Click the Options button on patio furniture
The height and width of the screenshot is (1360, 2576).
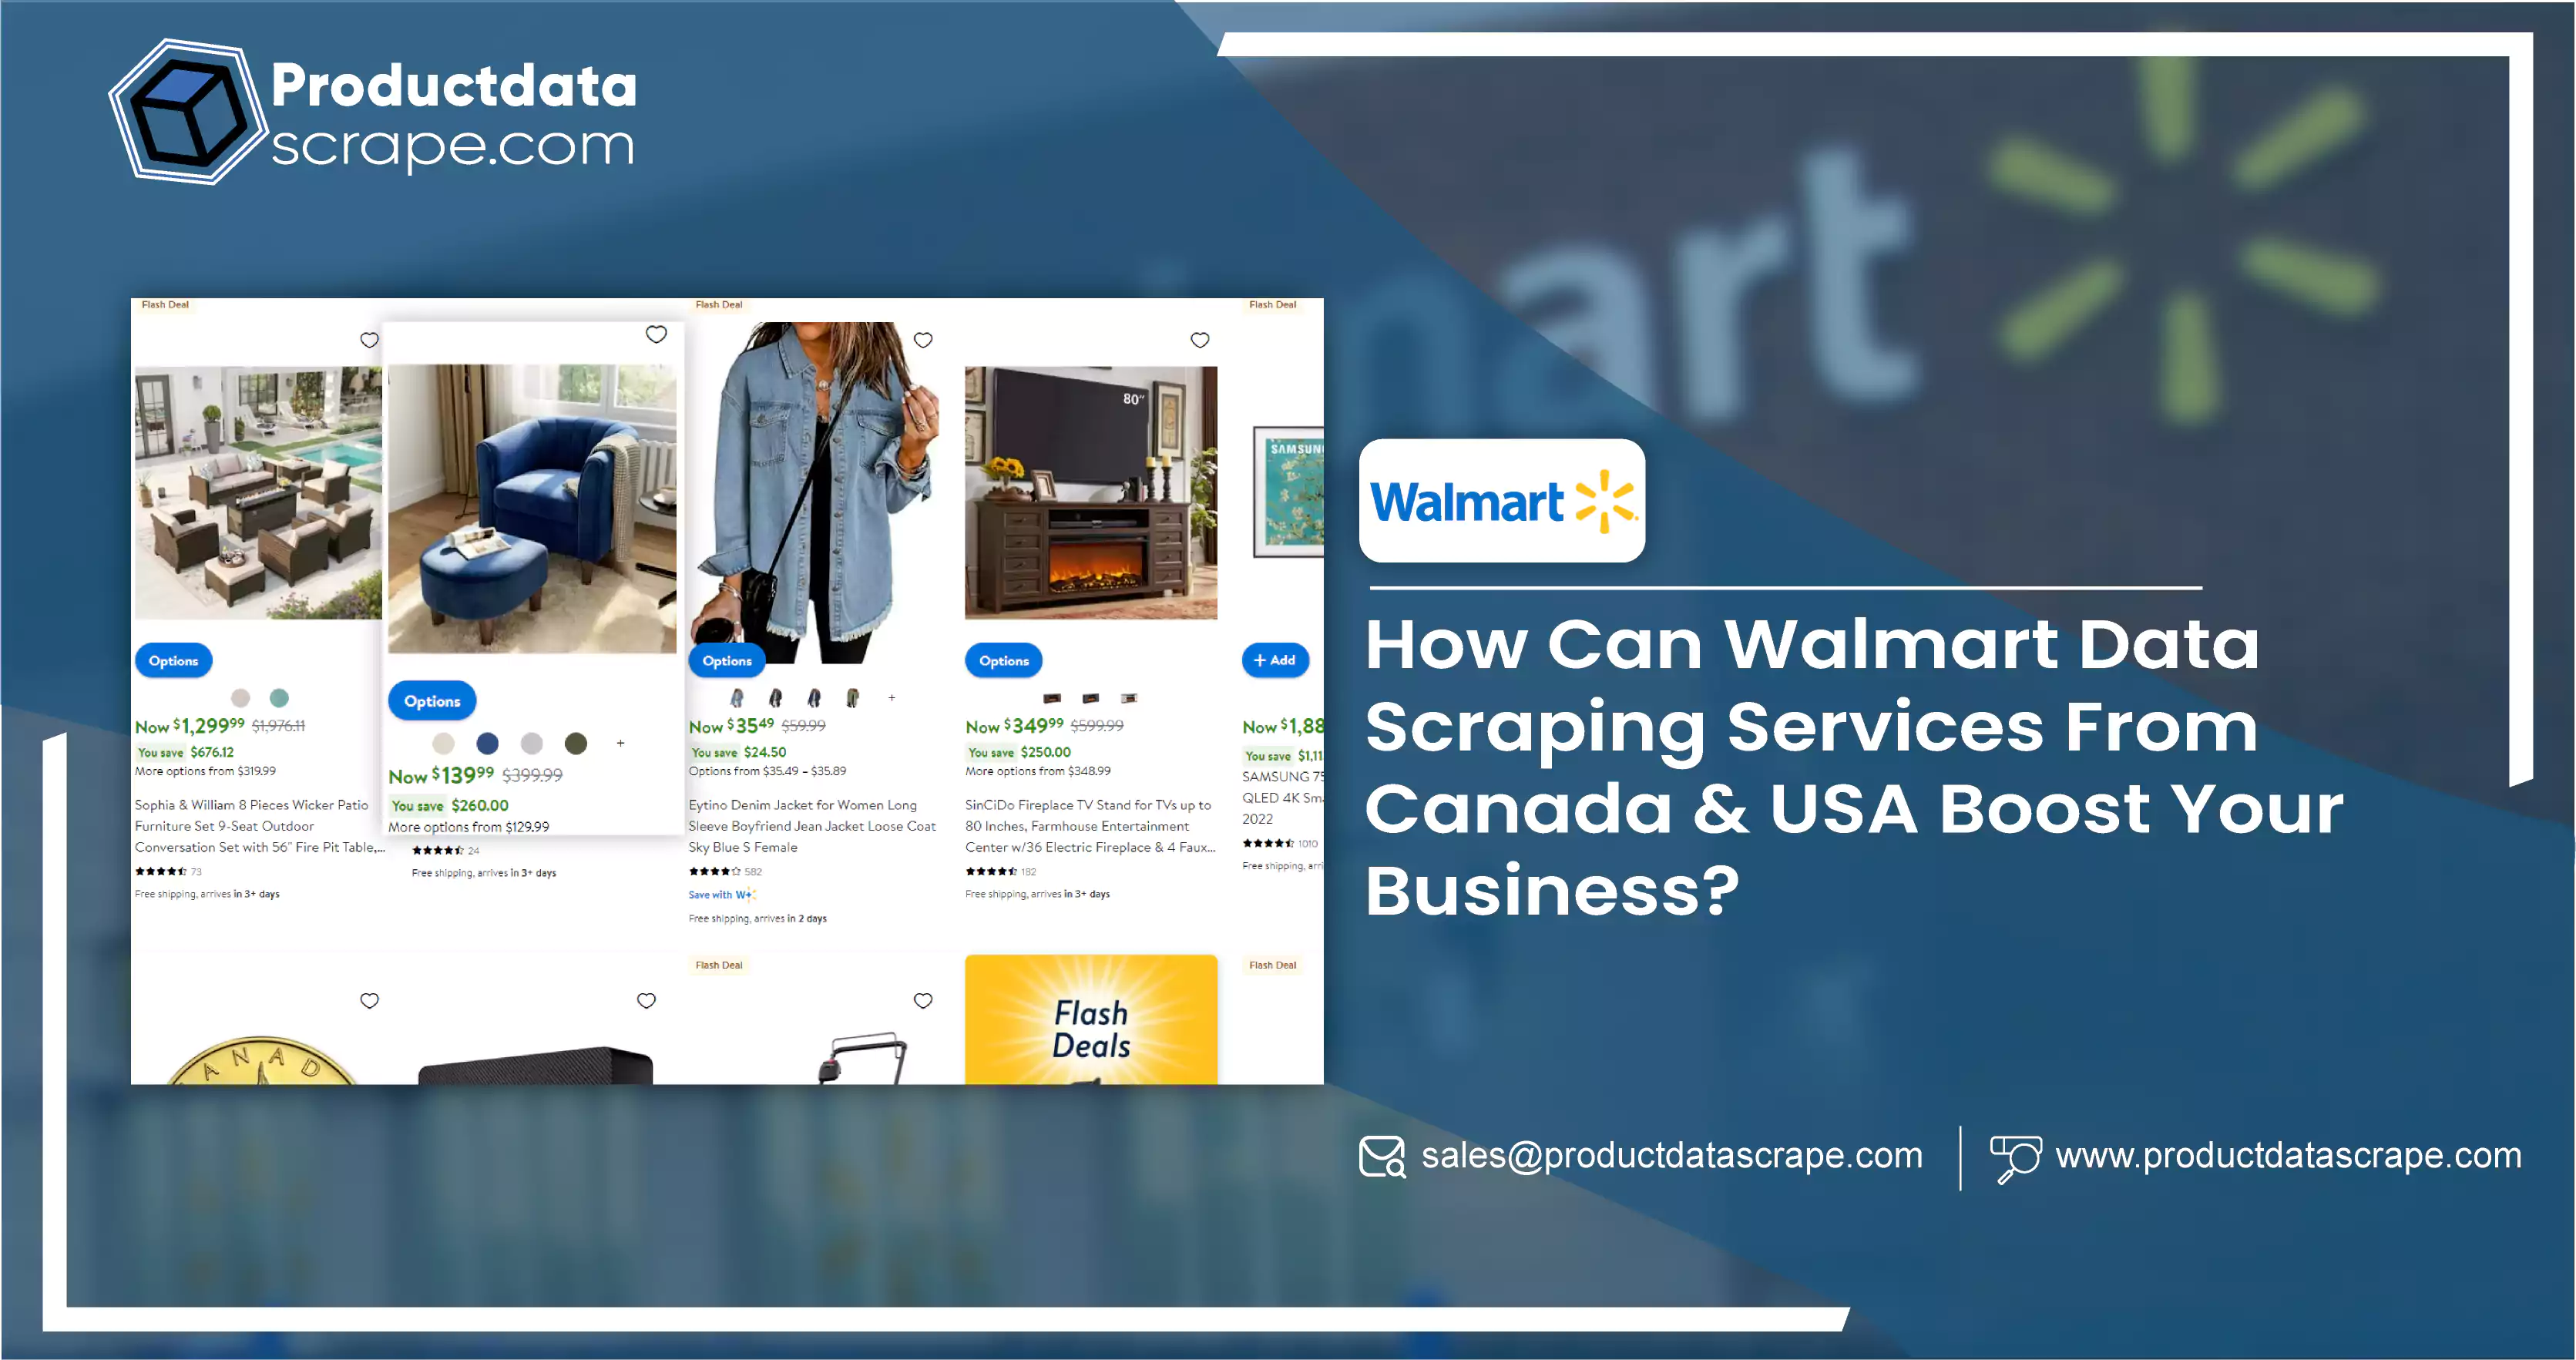[174, 660]
